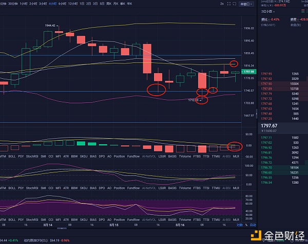Choose TTMU in the bottom purple panel's row
The height and width of the screenshot is (244, 308).
coord(216,220)
